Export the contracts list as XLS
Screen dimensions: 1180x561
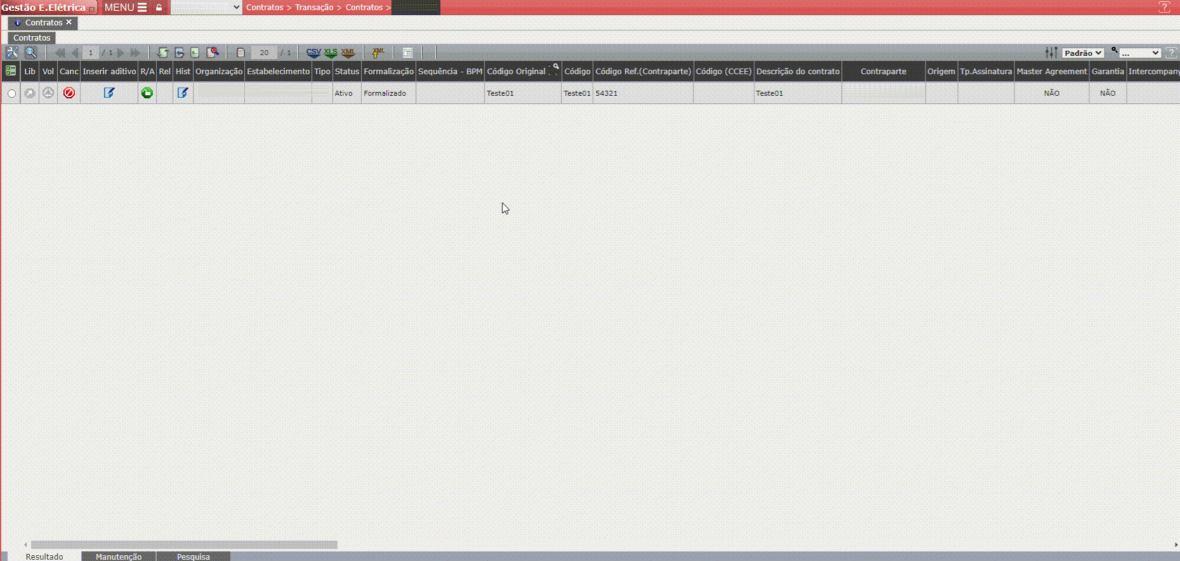point(331,53)
